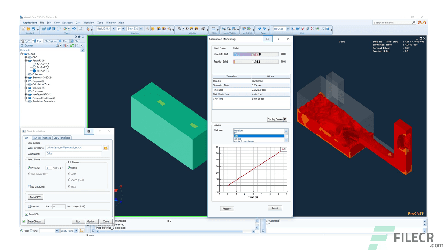This screenshot has width=446, height=250.
Task: Open the Work Directory folder browser icon
Action: point(105,148)
